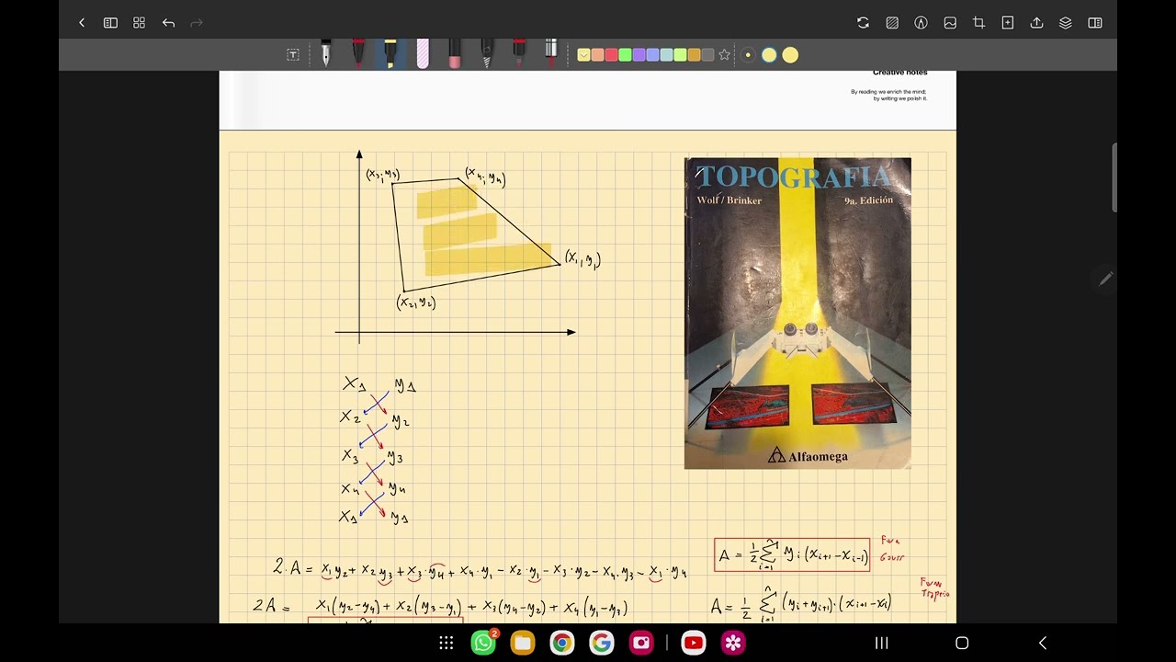The height and width of the screenshot is (662, 1176).
Task: Share or export the note
Action: (1036, 23)
